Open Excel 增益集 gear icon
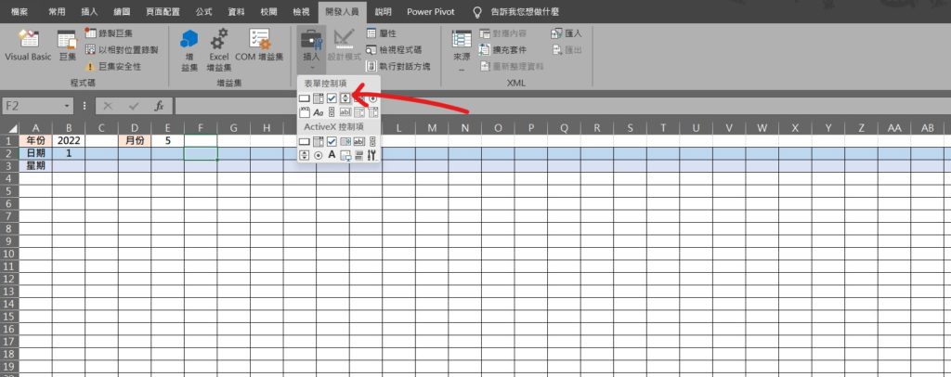This screenshot has height=377, width=951. pos(219,50)
